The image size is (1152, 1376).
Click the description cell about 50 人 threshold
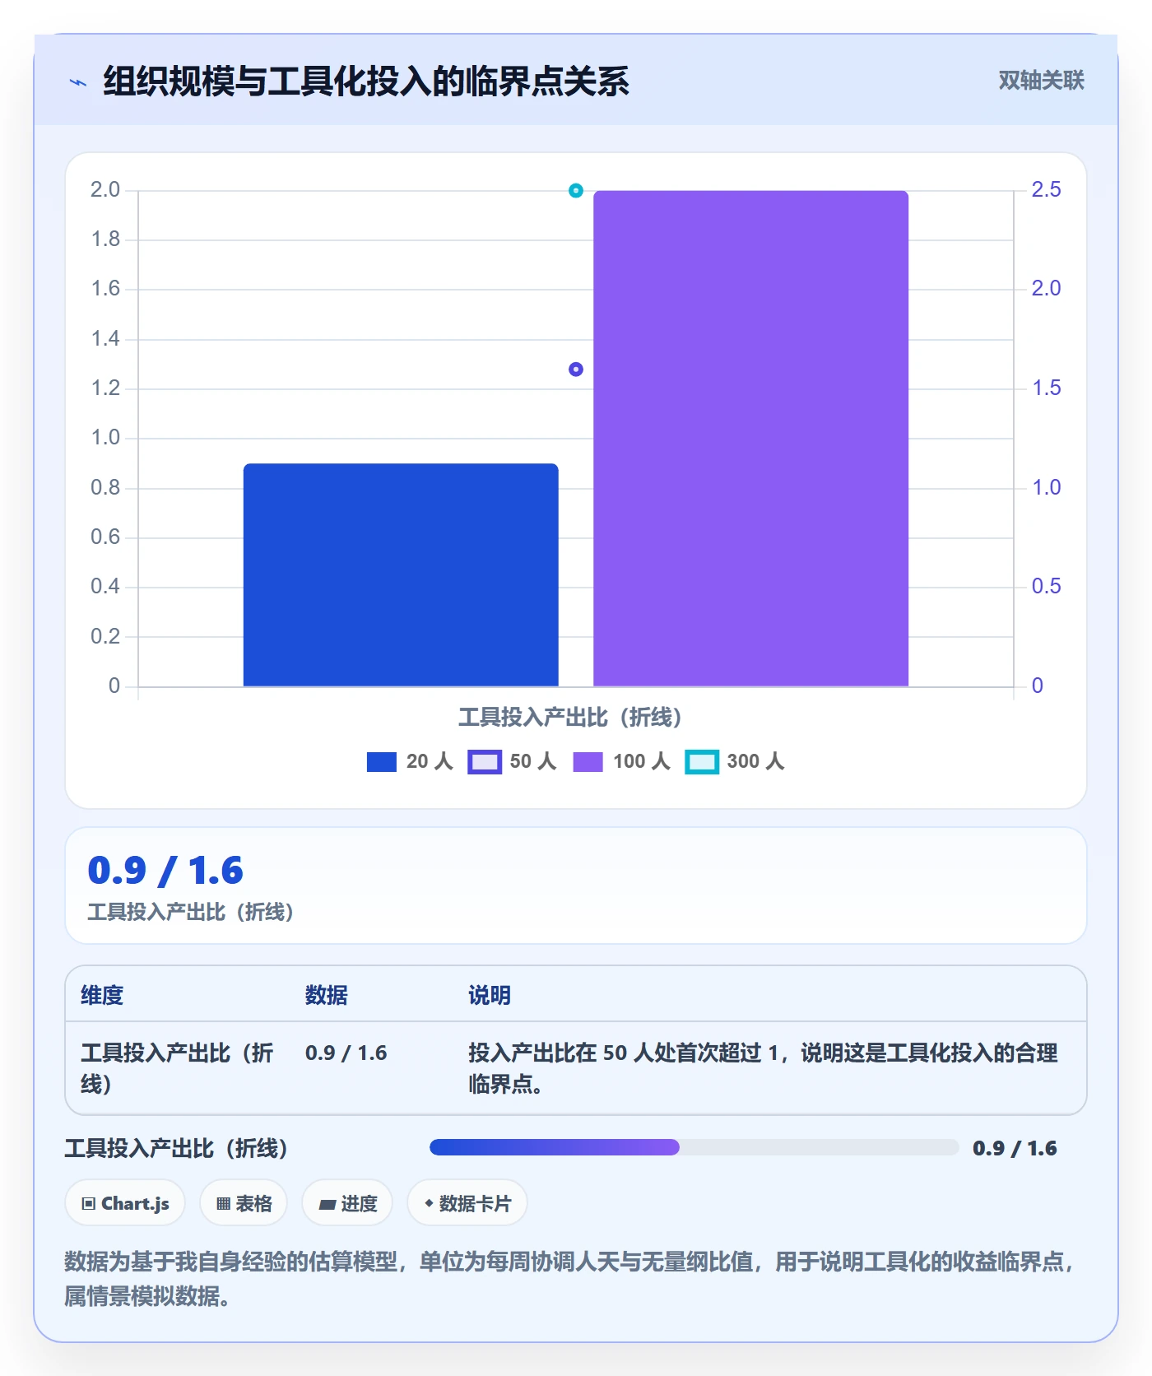pos(763,1068)
